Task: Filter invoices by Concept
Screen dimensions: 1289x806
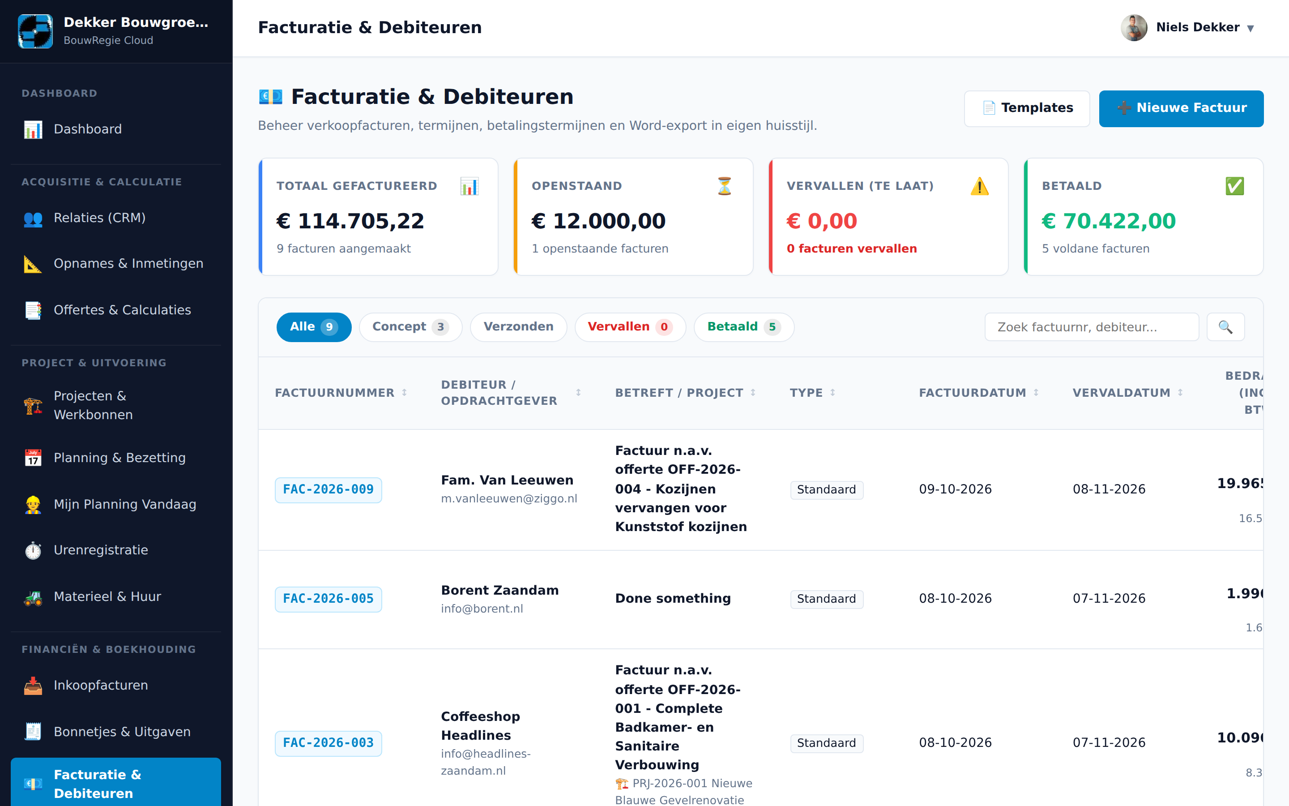Action: tap(410, 327)
